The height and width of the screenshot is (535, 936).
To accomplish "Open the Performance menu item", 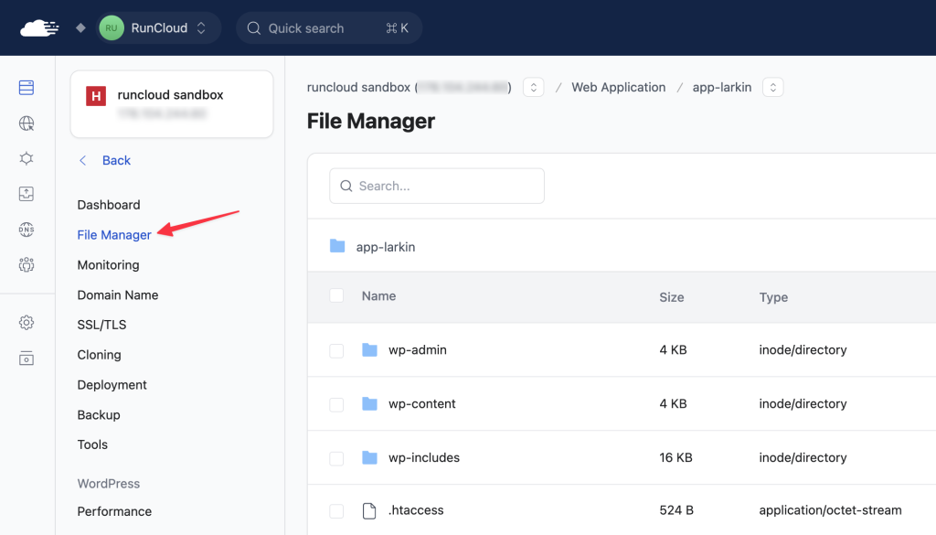I will (114, 511).
